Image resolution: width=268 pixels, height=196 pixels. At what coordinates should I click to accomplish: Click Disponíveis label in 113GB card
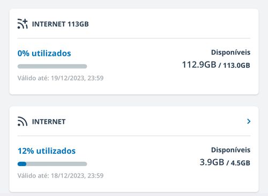(230, 52)
